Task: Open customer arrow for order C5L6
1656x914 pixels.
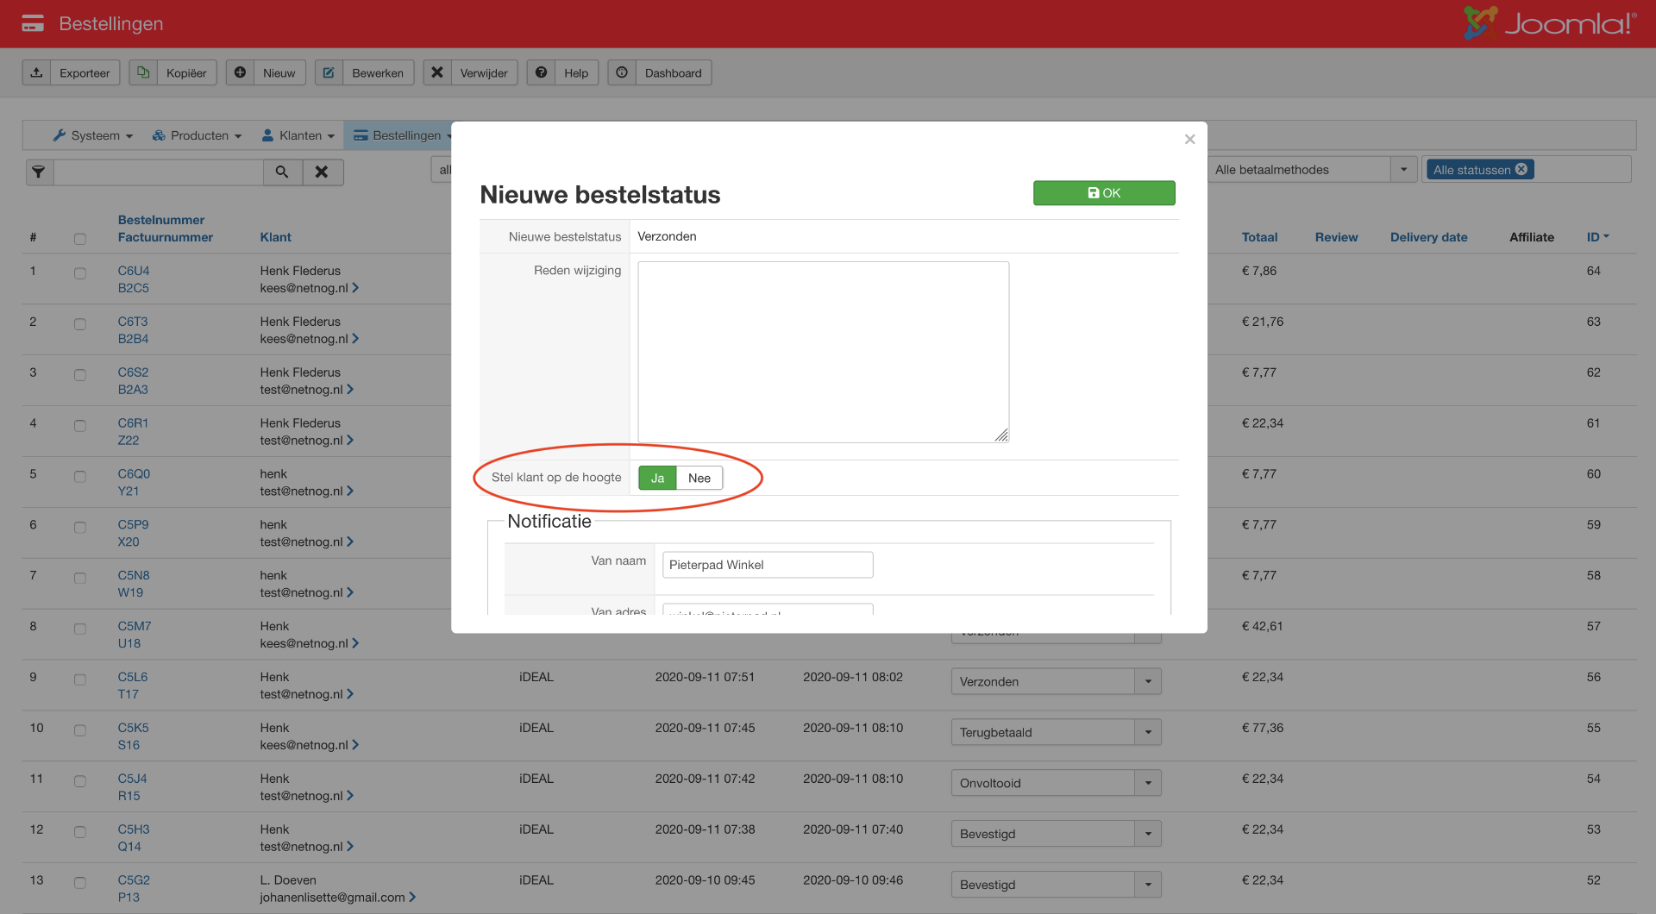Action: (350, 694)
